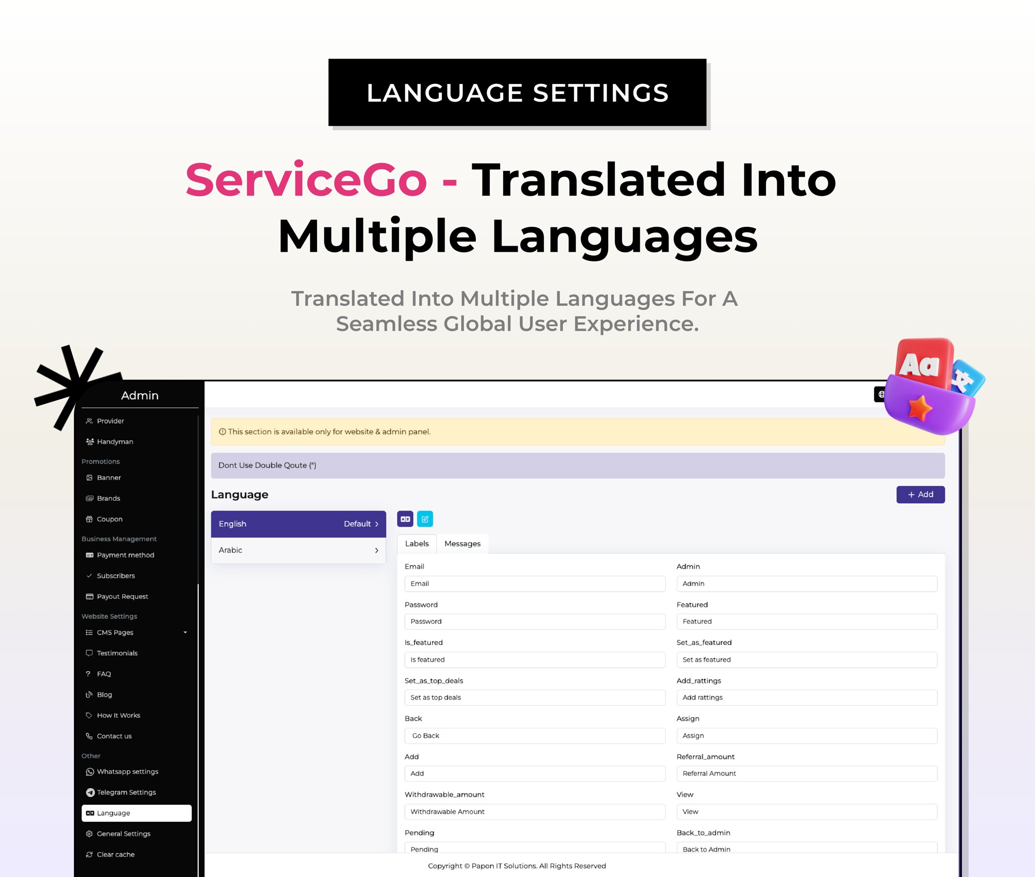
Task: Click the Testimonials chat icon
Action: click(x=89, y=653)
